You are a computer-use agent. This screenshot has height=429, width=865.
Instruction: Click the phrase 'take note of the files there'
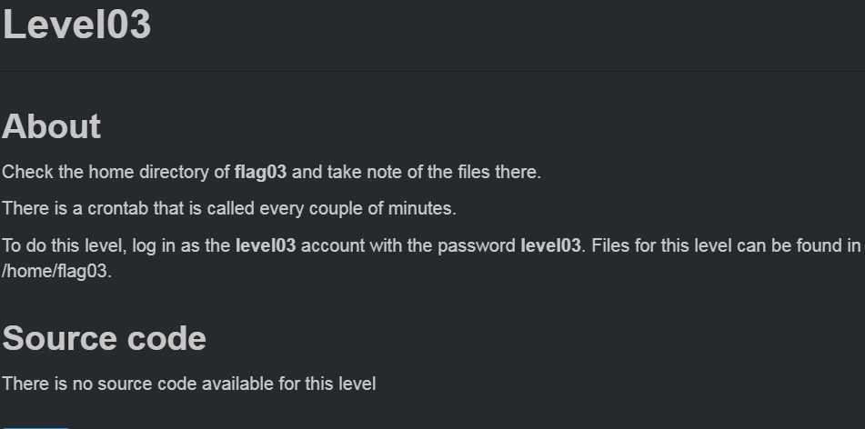pyautogui.click(x=434, y=172)
